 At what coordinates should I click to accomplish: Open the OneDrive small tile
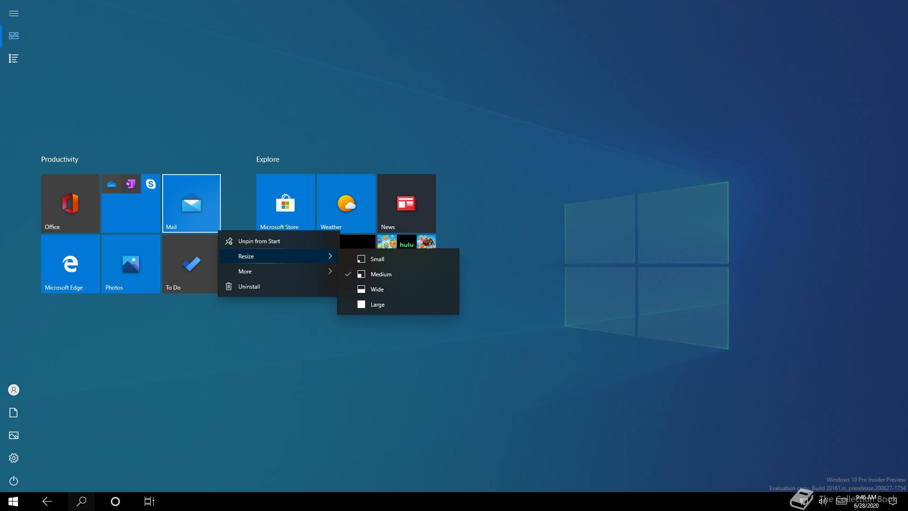click(112, 184)
